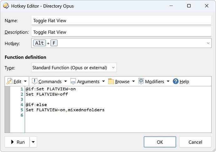Open the Arguments menu label
Viewport: 216px width, 152px height.
[88, 82]
